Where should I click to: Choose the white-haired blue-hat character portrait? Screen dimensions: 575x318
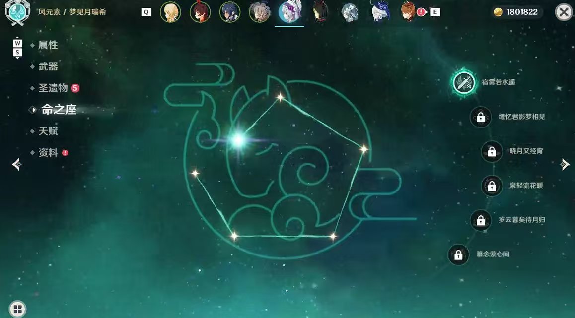(x=379, y=12)
